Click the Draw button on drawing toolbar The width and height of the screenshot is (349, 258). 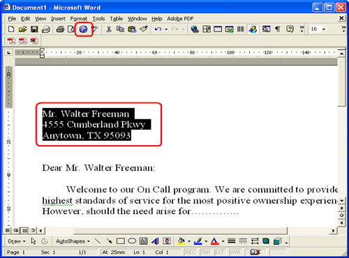click(17, 241)
